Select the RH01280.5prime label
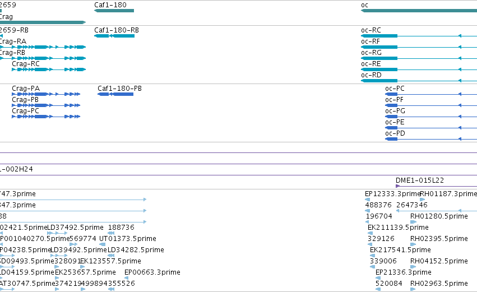 tap(439, 216)
